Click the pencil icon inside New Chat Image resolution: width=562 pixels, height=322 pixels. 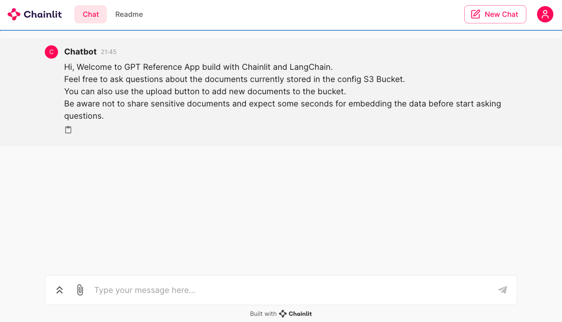475,14
